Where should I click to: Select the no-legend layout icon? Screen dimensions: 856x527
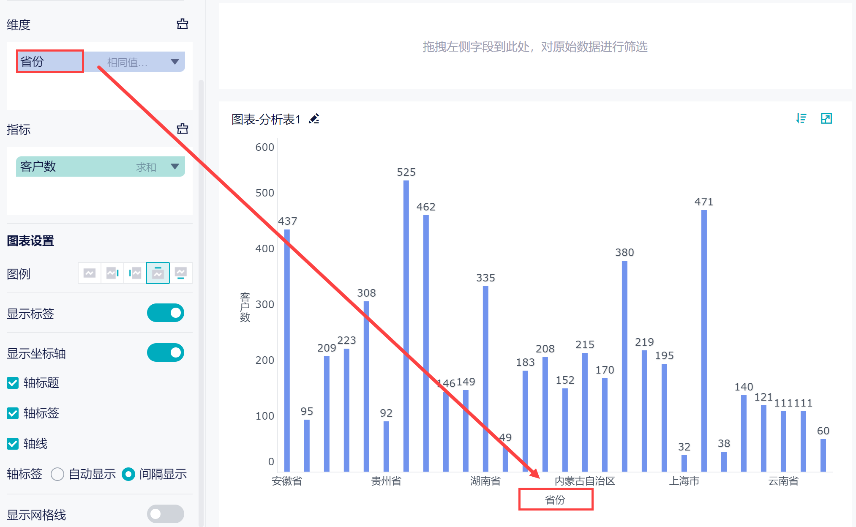tap(90, 273)
